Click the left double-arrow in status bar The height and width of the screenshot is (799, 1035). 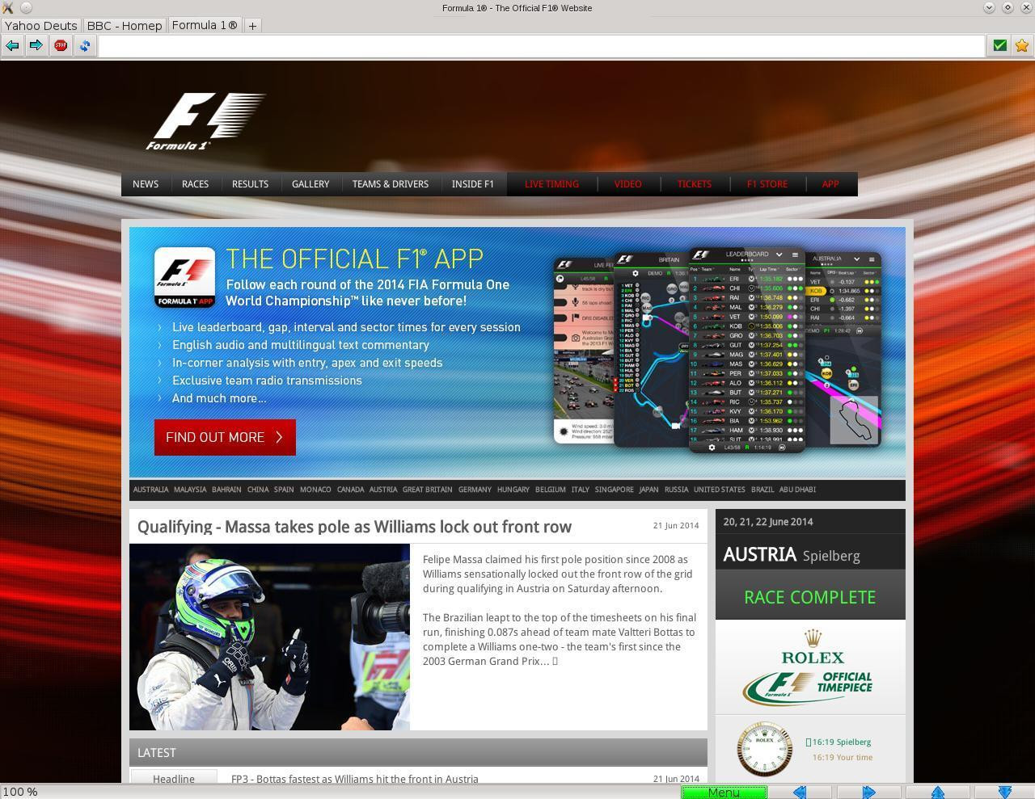coord(800,793)
